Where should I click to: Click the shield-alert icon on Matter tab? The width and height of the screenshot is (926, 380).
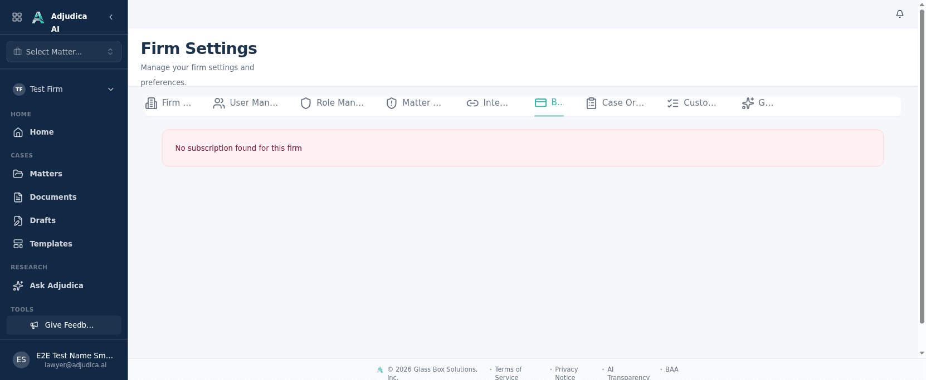(x=392, y=103)
